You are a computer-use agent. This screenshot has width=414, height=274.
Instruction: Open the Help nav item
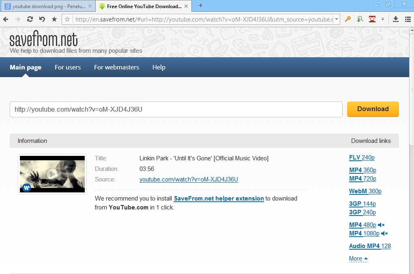coord(159,67)
